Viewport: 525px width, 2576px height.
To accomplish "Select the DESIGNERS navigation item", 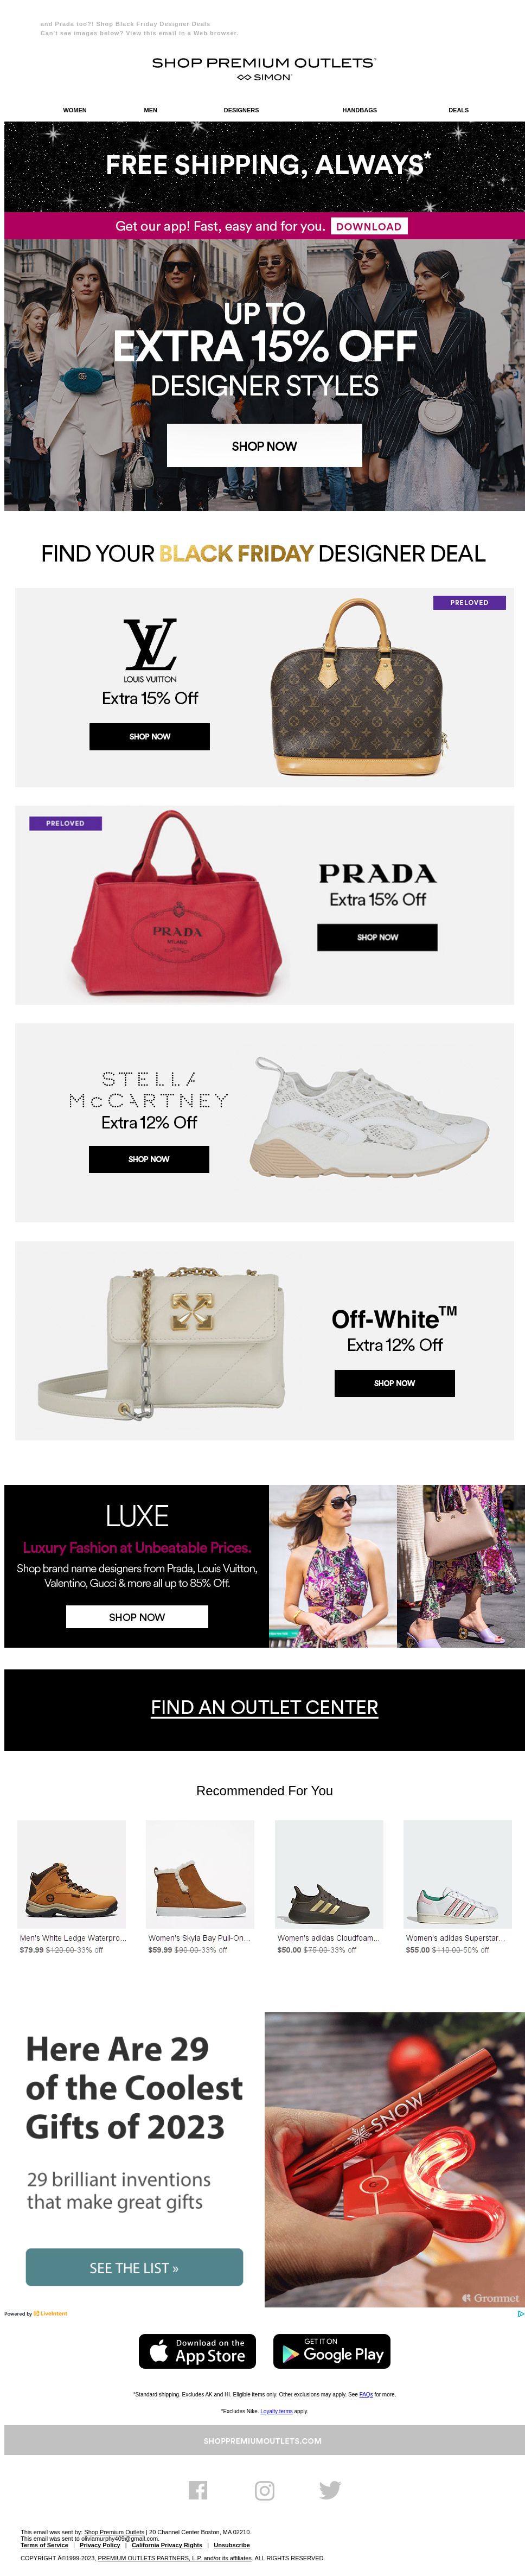I will 241,110.
